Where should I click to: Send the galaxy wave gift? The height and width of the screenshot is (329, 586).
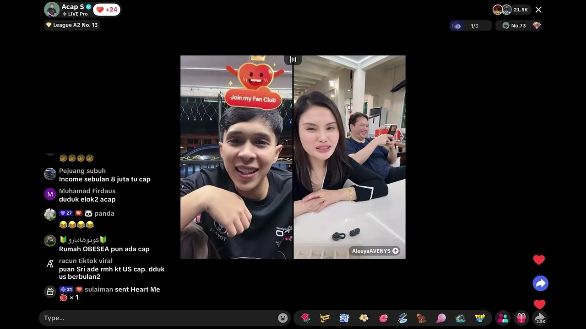click(x=461, y=318)
